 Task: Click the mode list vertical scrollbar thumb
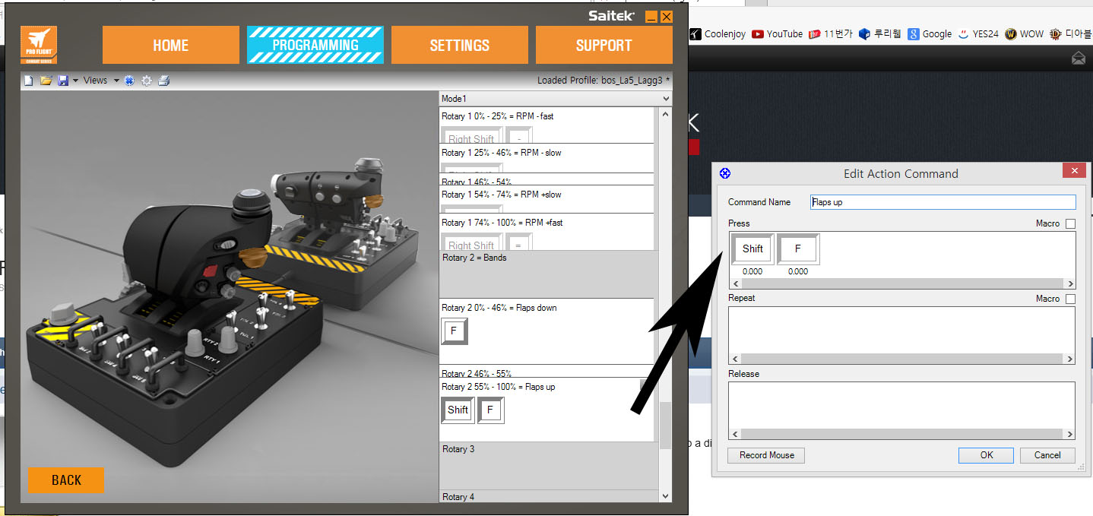point(666,424)
